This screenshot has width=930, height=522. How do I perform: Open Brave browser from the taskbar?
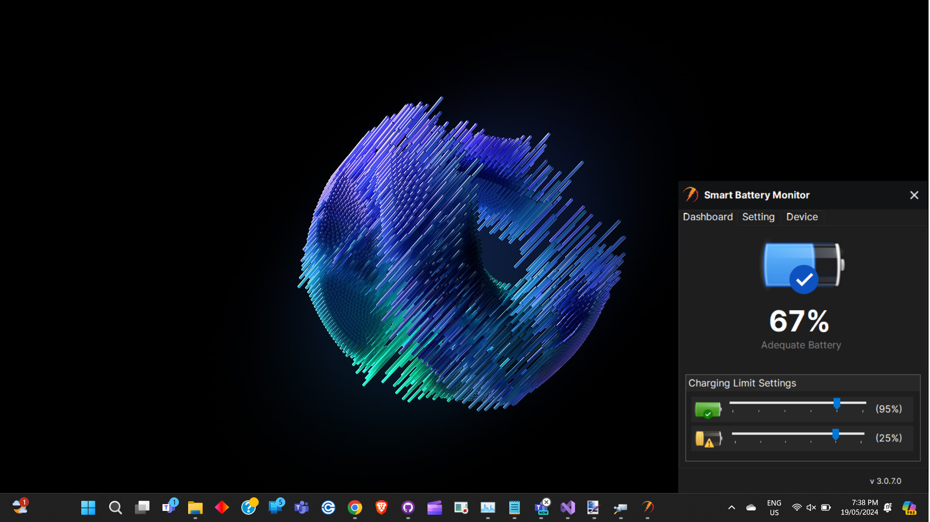point(381,507)
